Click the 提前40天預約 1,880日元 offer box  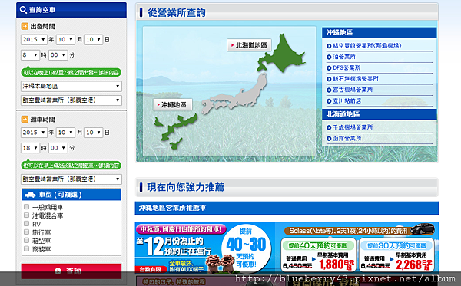[x=318, y=255]
